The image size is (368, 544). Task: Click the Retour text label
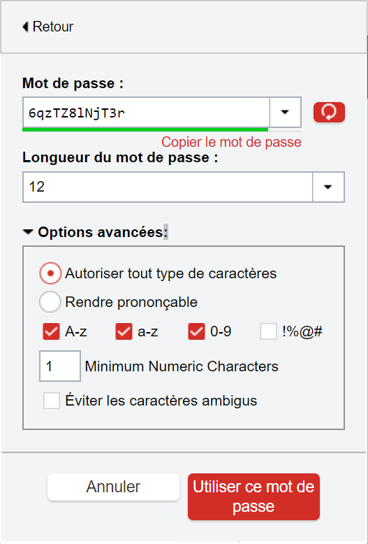(x=53, y=27)
